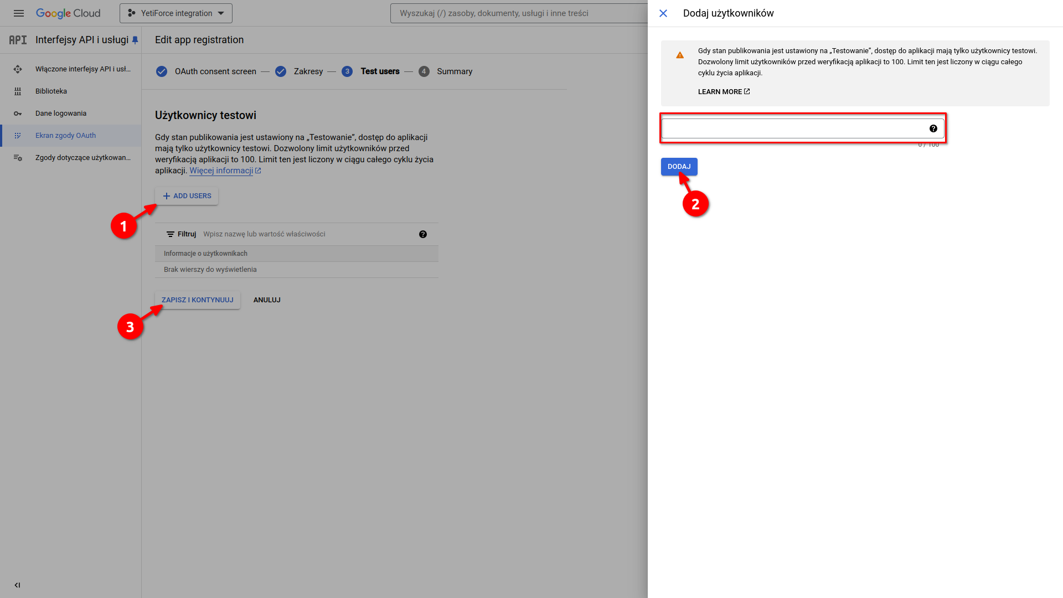The height and width of the screenshot is (598, 1063).
Task: Open the YetiForce integration project selector
Action: (x=176, y=13)
